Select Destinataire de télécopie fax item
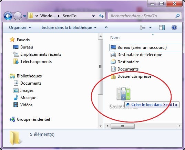185x150 pixels. pos(136,55)
